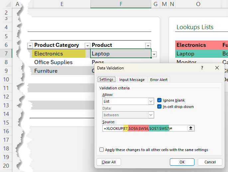Select the red Electronics header in Lookups Lists
228x172 pixels.
point(198,45)
